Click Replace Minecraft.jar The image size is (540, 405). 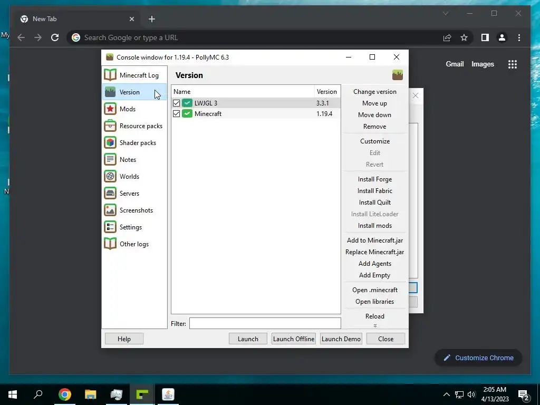pyautogui.click(x=375, y=252)
